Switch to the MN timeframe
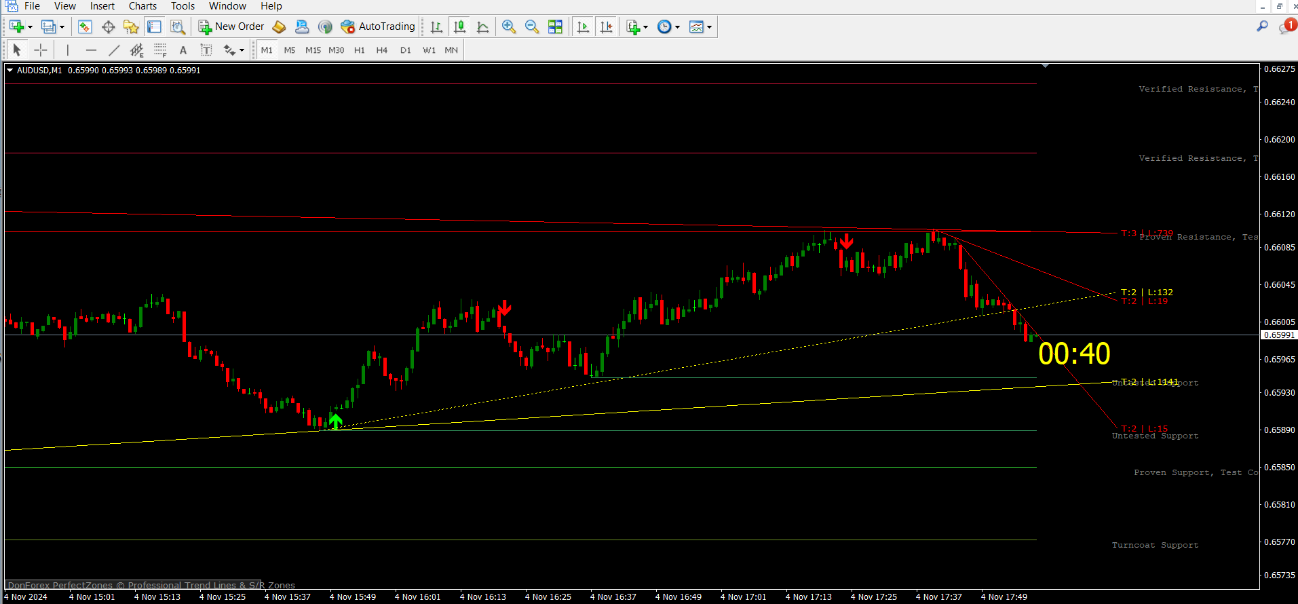The image size is (1298, 604). pos(451,50)
